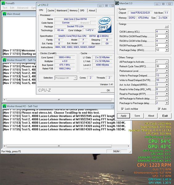This screenshot has width=174, height=185.
Task: Click the chipset value Intel P35/G33/G31
Action: tap(140, 13)
